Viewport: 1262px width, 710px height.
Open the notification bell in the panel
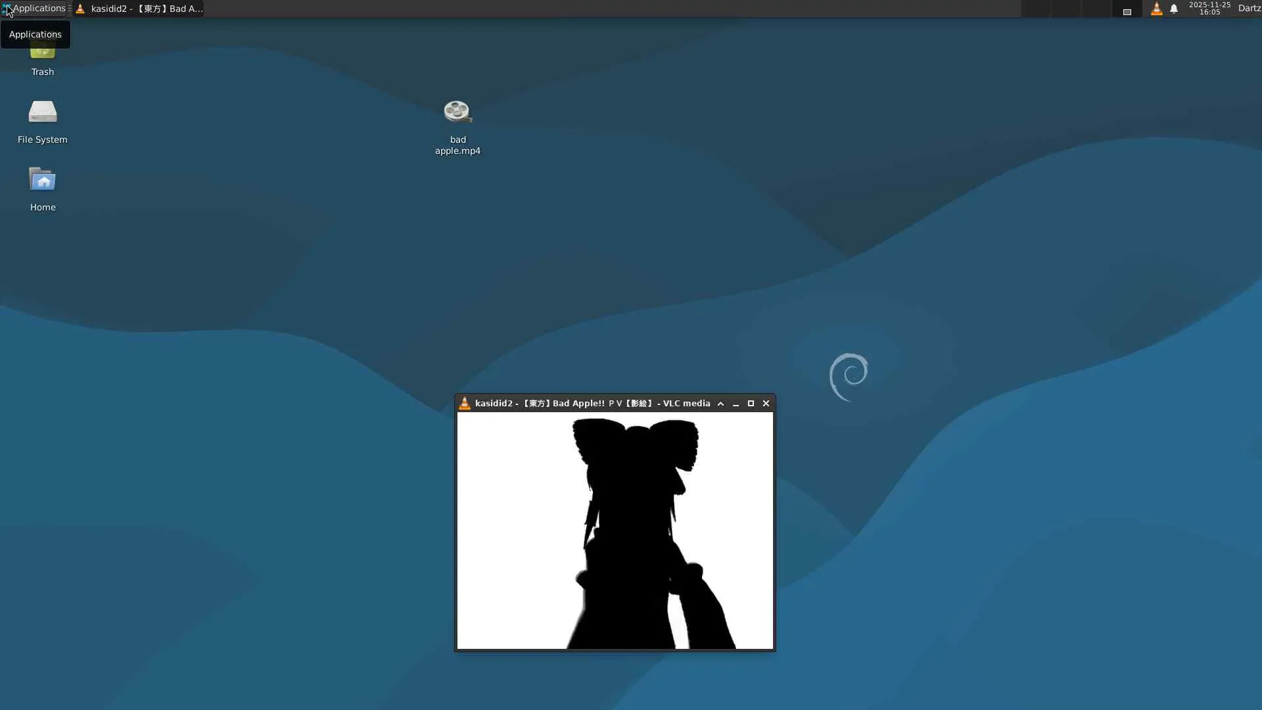click(x=1174, y=9)
